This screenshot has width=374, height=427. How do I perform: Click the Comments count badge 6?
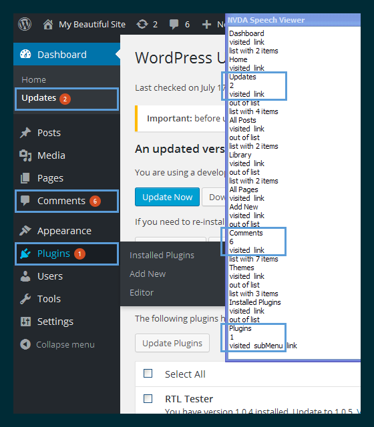(x=95, y=201)
